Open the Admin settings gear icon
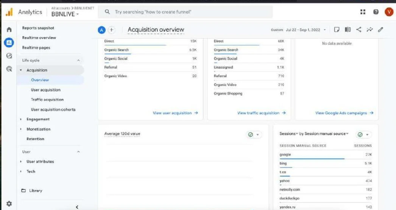This screenshot has width=396, height=210. pyautogui.click(x=9, y=204)
